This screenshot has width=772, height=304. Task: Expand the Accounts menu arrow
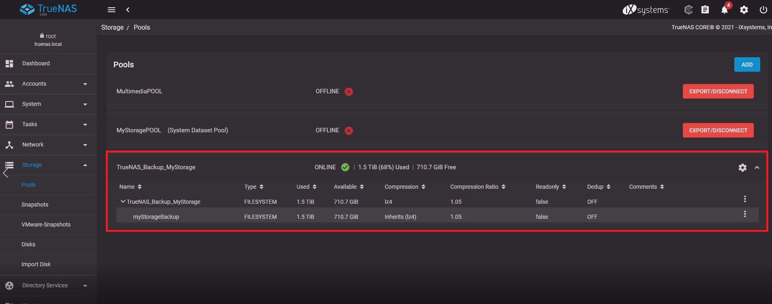[85, 84]
